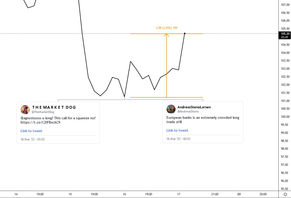291x198 pixels.
Task: Click the @AndreasSteno username handle
Action: pyautogui.click(x=188, y=111)
